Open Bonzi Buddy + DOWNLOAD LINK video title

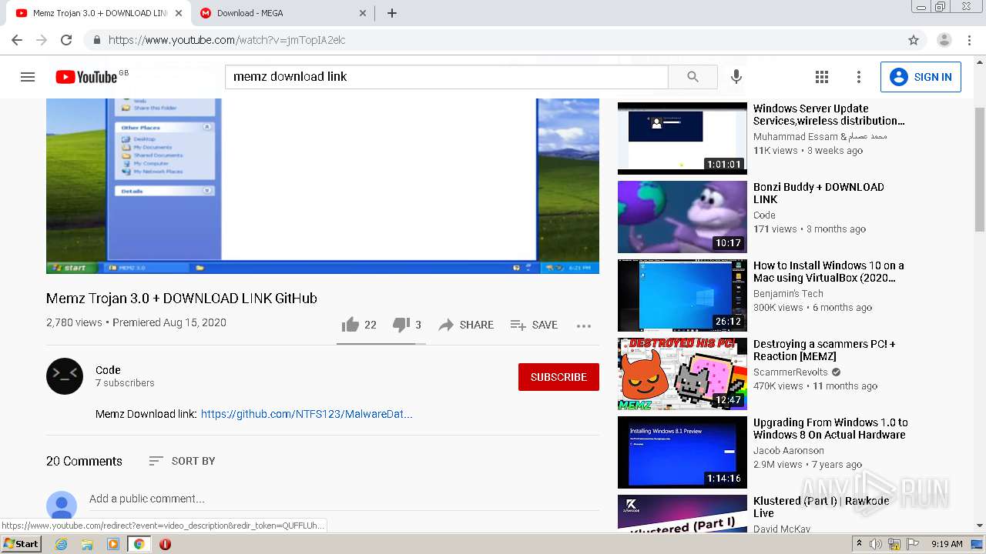coord(819,193)
